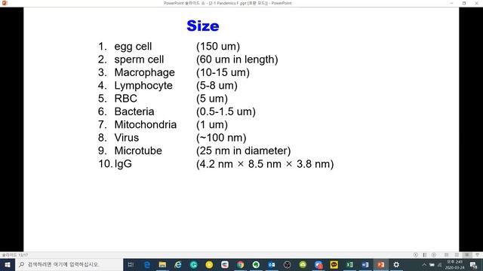
Task: Open Settings gear in taskbar
Action: click(396, 264)
